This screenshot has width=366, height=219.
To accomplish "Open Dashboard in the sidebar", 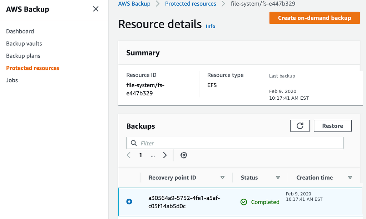I will pos(20,31).
